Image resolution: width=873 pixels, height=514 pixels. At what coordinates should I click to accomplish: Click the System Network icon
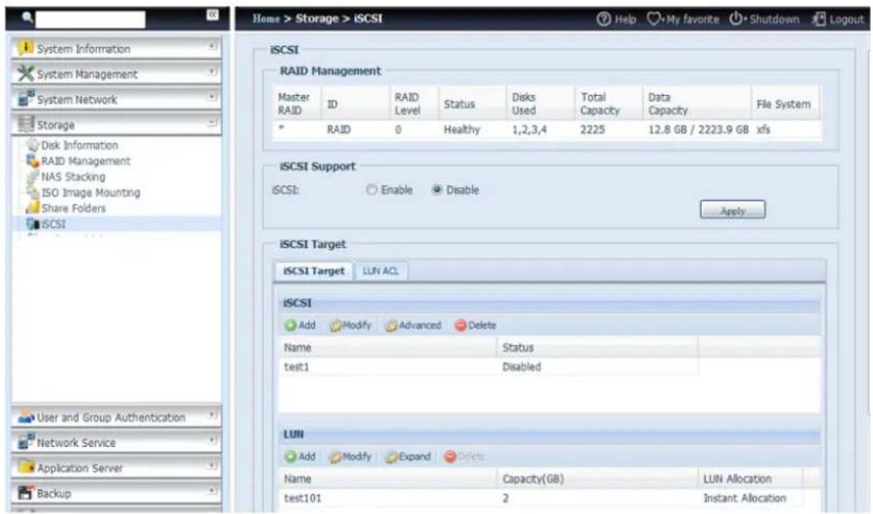(x=25, y=98)
